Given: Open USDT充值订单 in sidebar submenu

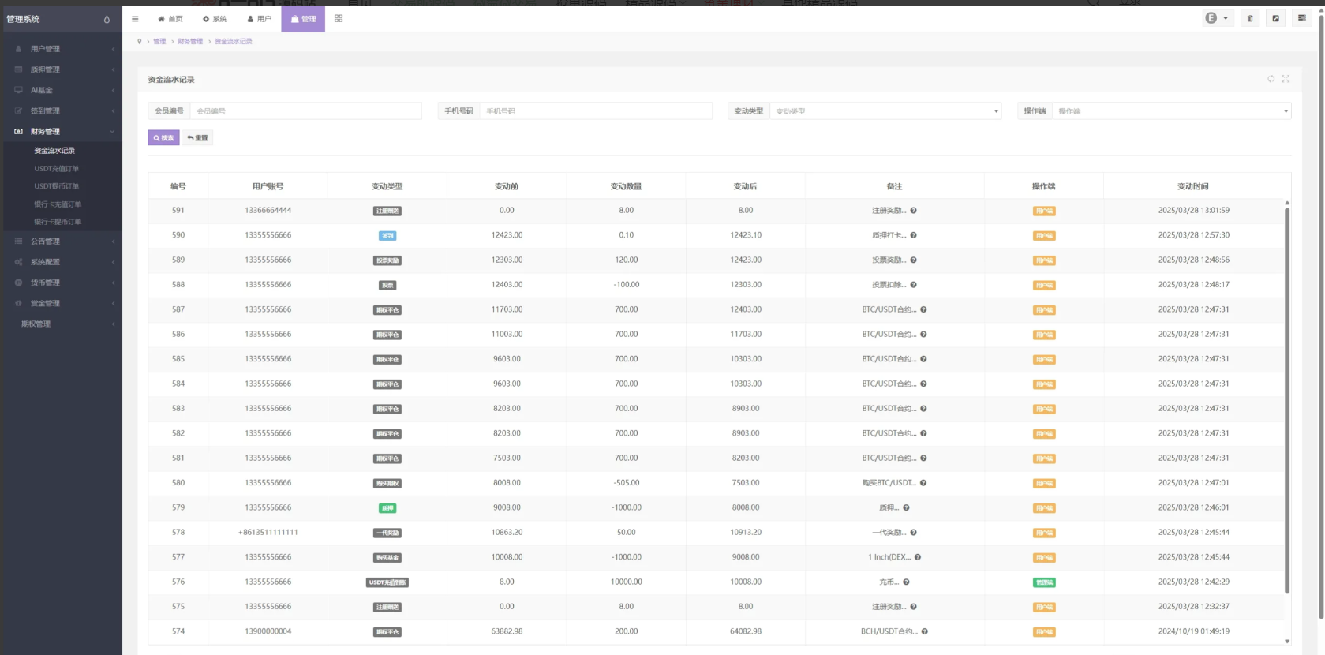Looking at the screenshot, I should [56, 169].
